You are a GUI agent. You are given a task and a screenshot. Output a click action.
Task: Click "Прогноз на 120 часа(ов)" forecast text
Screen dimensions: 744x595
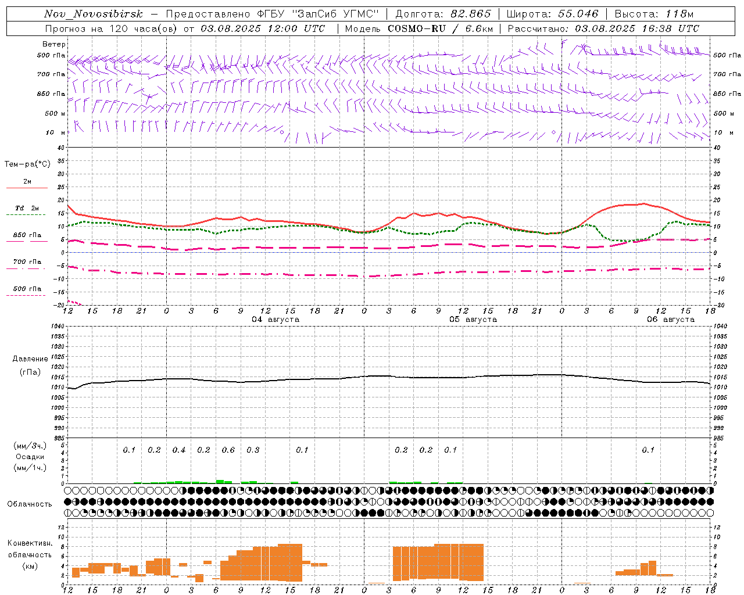(x=112, y=28)
